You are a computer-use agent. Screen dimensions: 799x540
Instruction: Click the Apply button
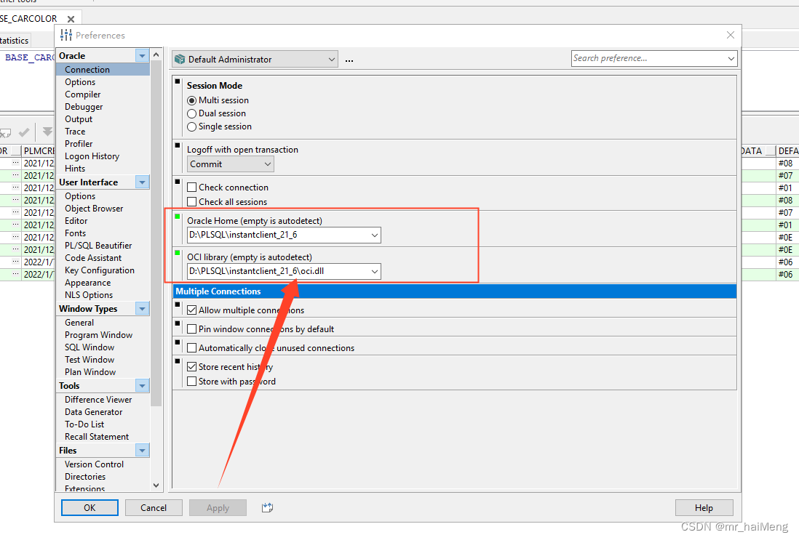(x=218, y=507)
